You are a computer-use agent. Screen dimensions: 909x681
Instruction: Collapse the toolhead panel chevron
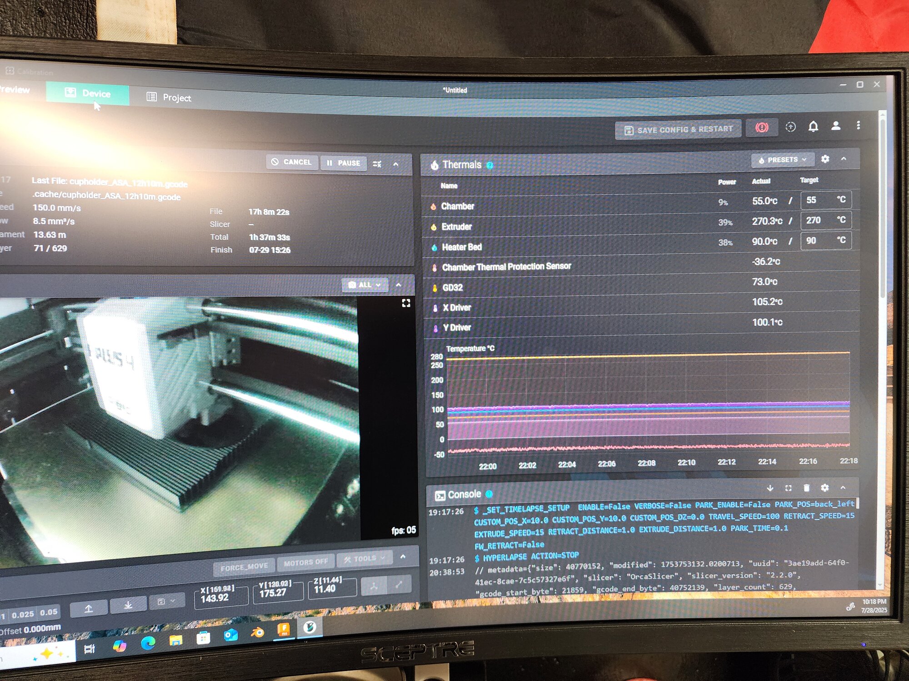403,557
